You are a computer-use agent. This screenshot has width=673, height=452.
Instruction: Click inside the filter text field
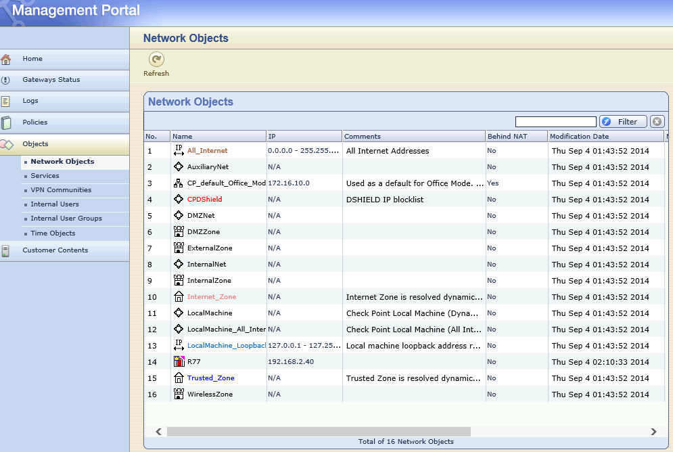pos(555,121)
